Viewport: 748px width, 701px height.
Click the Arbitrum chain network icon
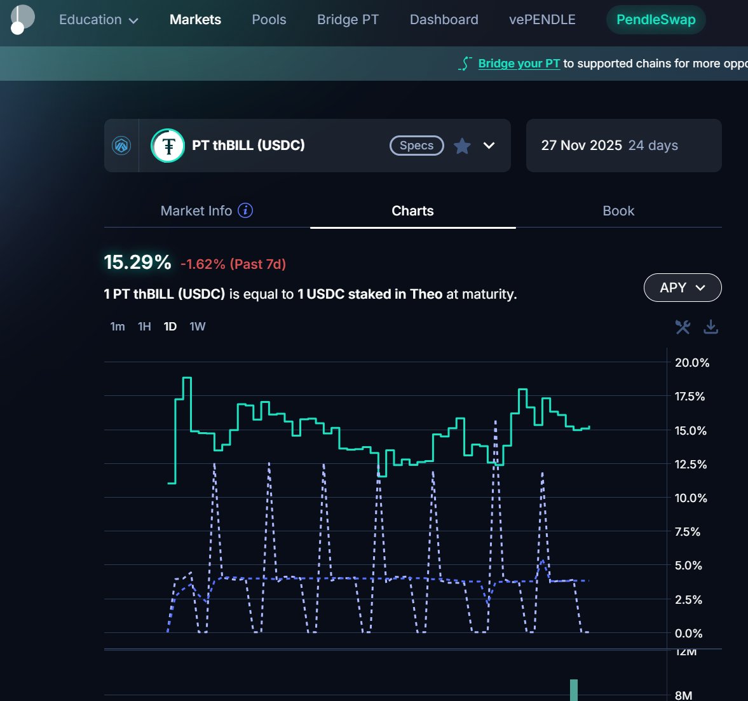point(121,146)
